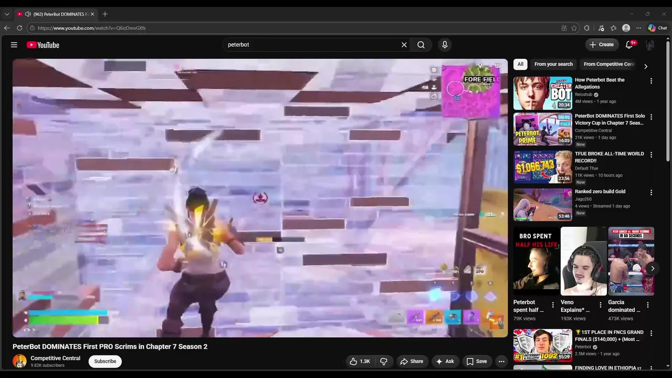Open the Competitive Central channel name link
This screenshot has width=672, height=378.
(55, 358)
